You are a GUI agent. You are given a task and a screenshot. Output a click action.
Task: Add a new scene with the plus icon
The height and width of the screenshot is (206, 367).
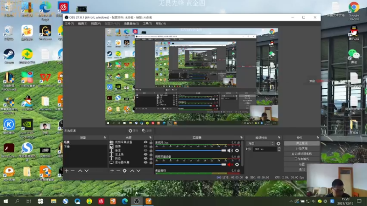click(x=67, y=171)
